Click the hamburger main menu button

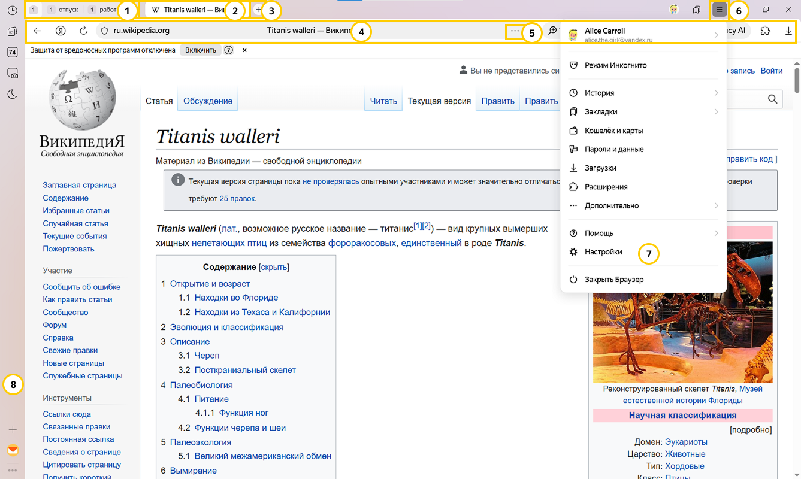[720, 10]
